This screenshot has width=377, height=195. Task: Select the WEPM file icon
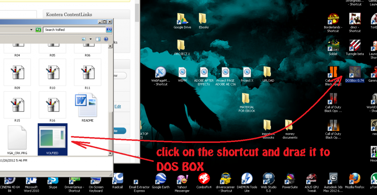pyautogui.click(x=182, y=74)
